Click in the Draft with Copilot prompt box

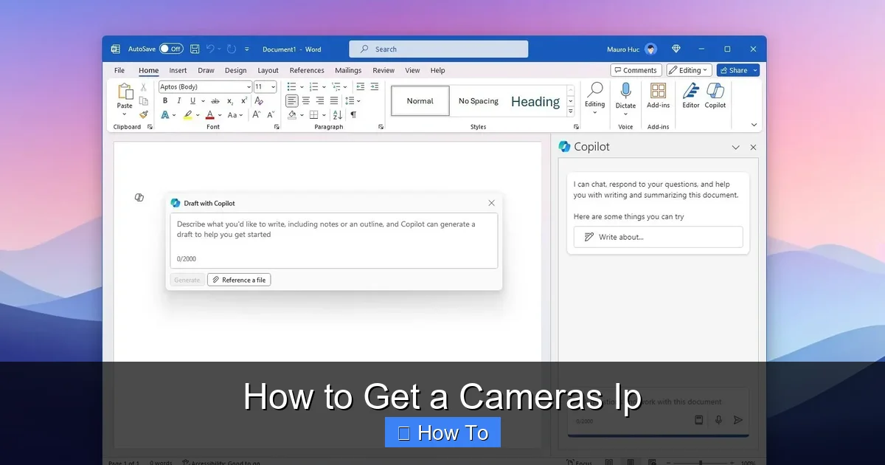click(334, 241)
